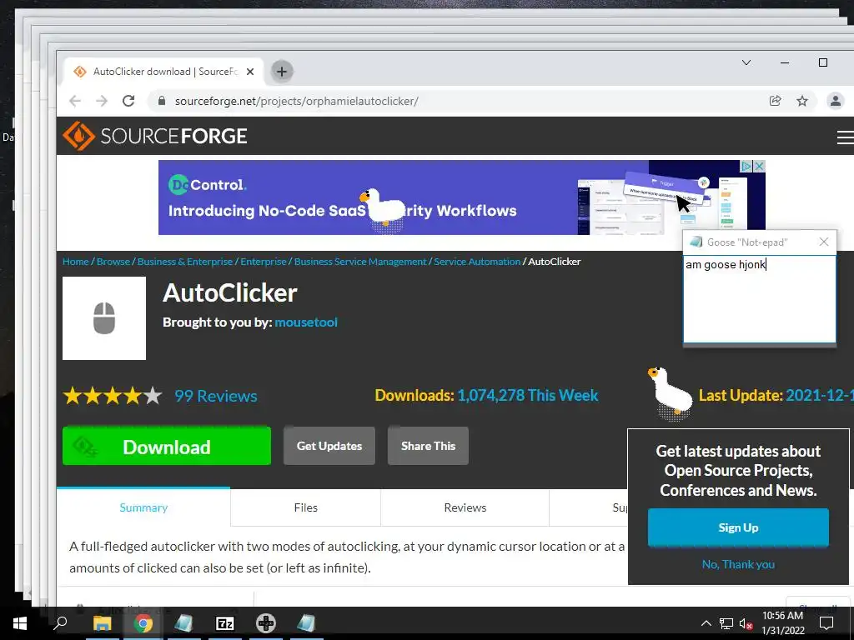Viewport: 854px width, 640px height.
Task: Open the tab search chevron
Action: [x=746, y=62]
